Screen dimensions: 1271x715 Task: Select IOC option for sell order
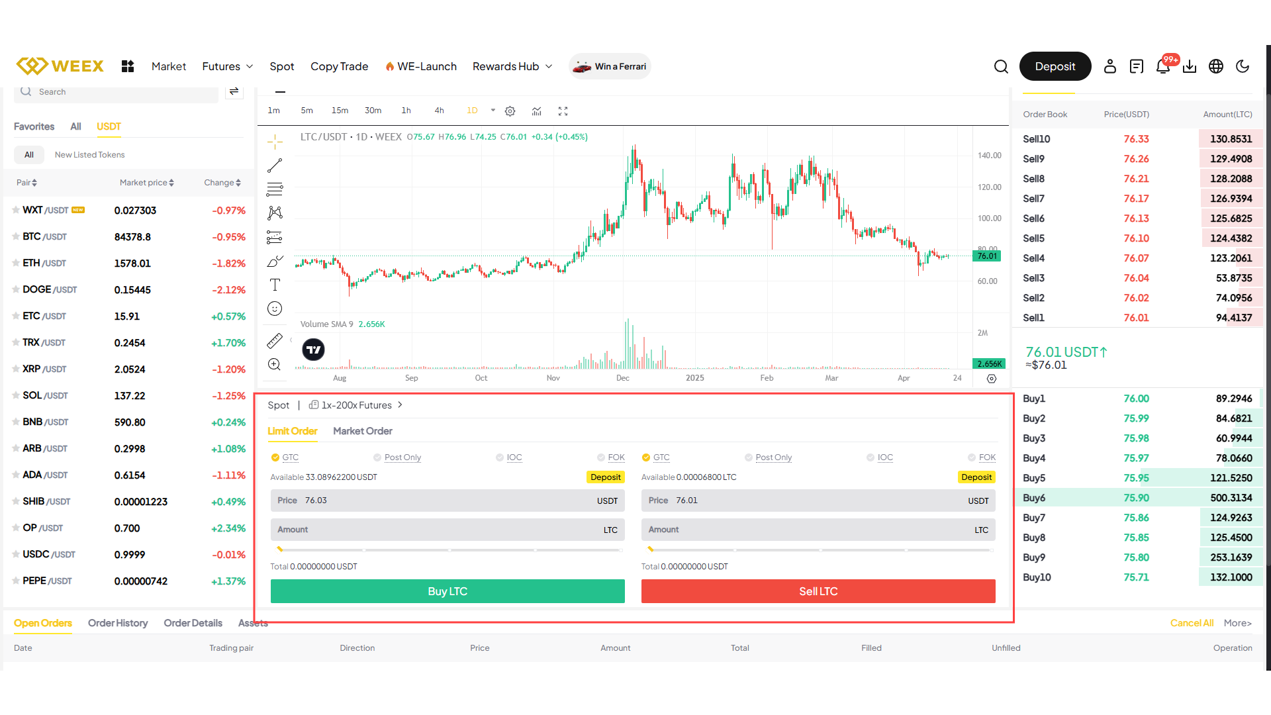click(x=880, y=457)
